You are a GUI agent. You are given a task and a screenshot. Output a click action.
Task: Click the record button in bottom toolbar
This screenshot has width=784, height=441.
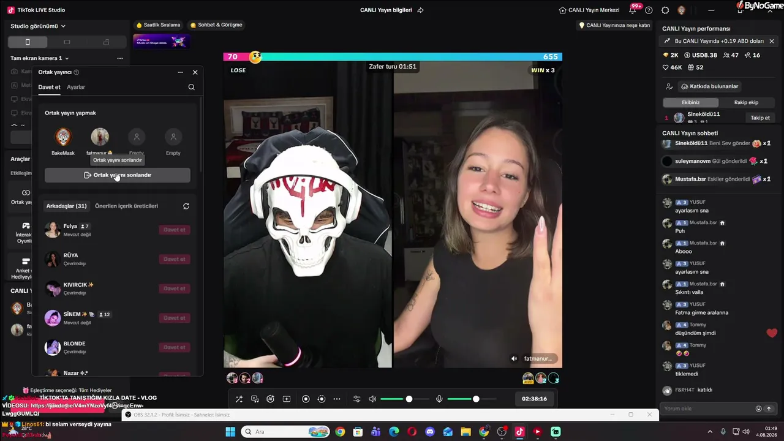306,399
